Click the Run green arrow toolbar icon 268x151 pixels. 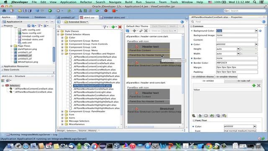coord(97,11)
